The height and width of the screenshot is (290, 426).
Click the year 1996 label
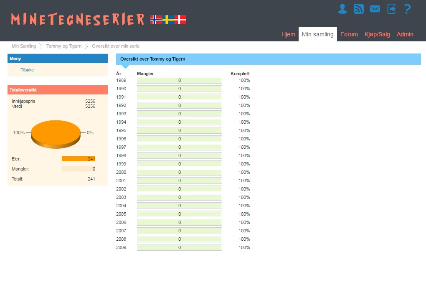click(x=121, y=139)
